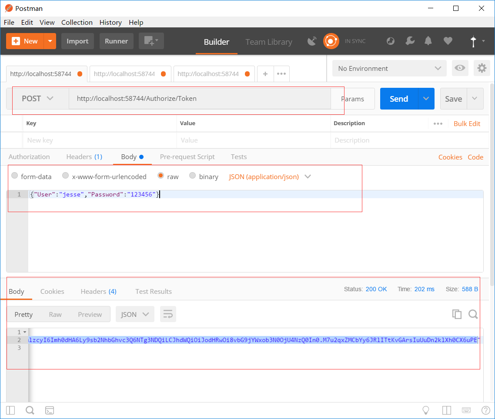
Task: Open the request Tests tab
Action: (239, 157)
